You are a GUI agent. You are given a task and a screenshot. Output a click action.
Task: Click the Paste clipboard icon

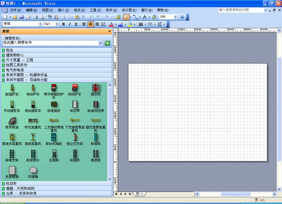pyautogui.click(x=77, y=17)
